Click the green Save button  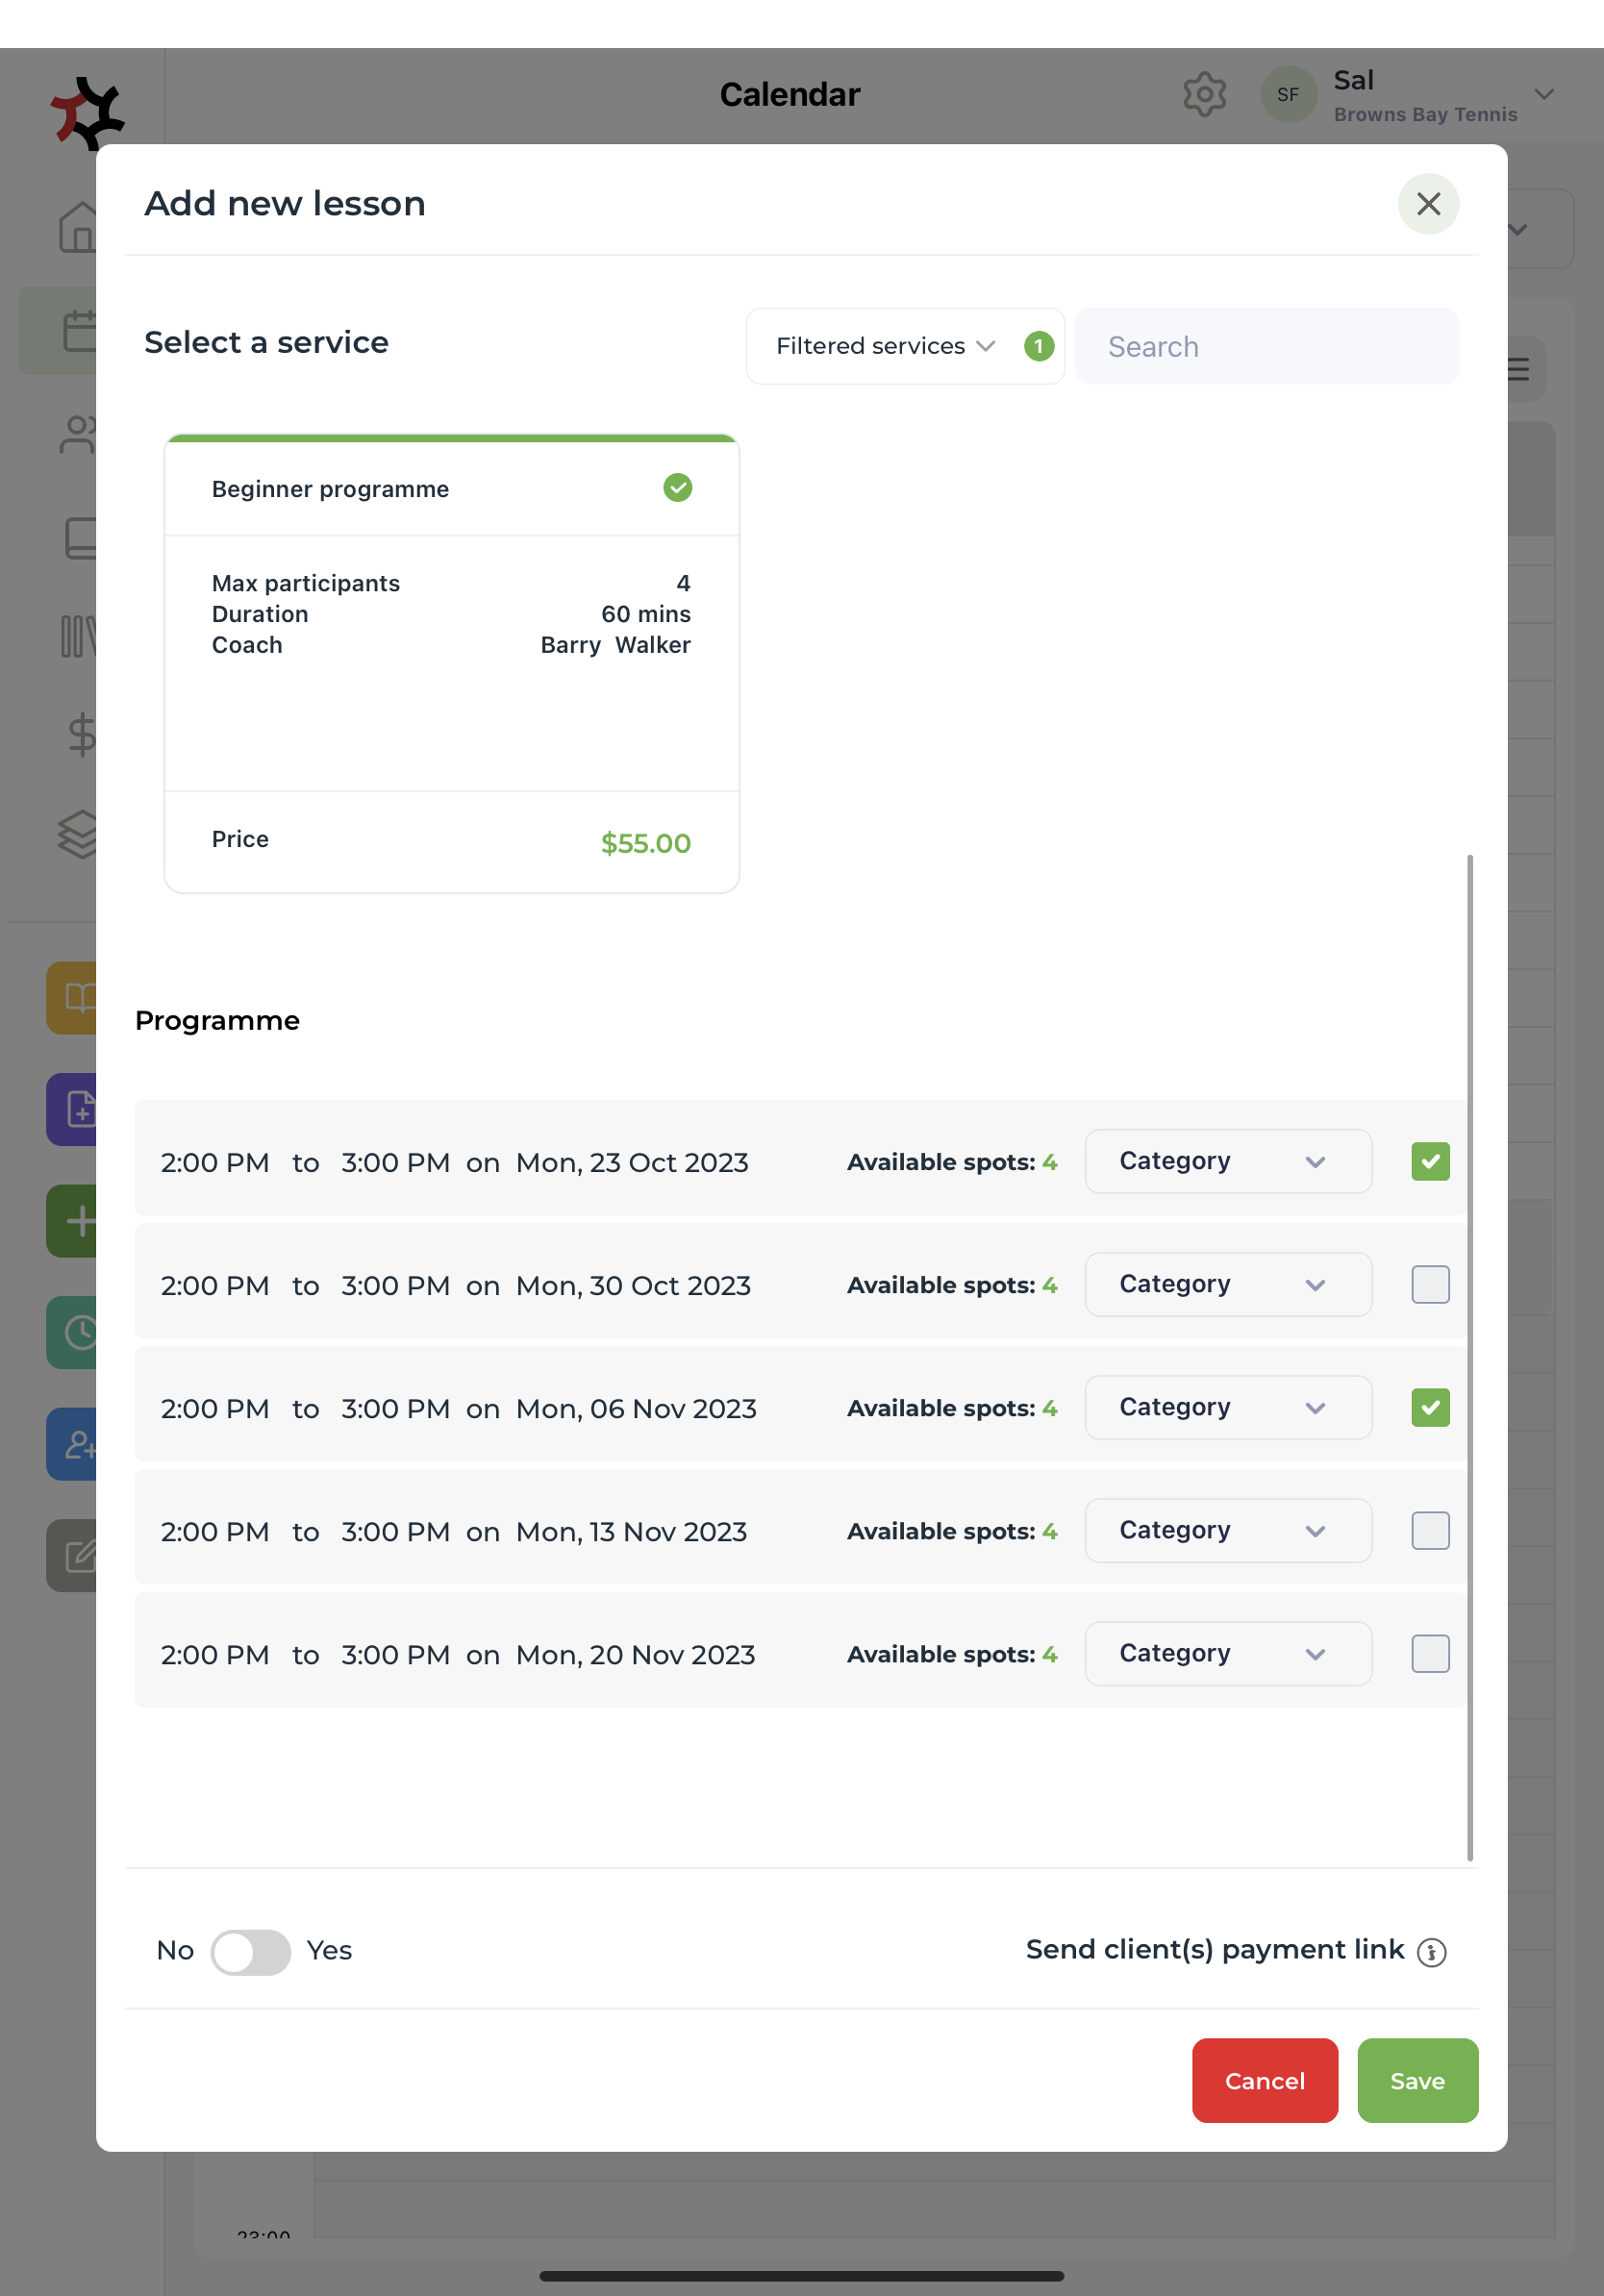tap(1416, 2080)
